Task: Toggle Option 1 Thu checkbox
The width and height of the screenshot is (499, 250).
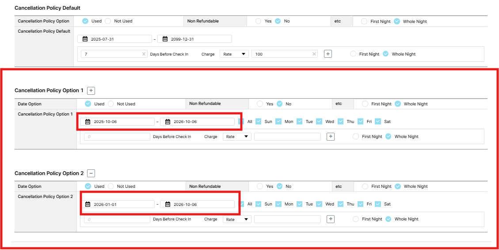Action: tap(340, 121)
